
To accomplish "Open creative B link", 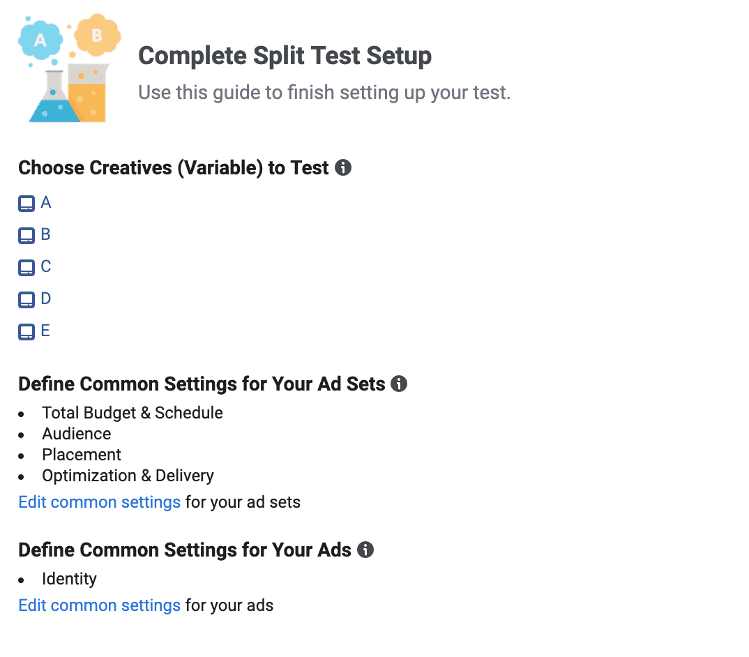I will (x=45, y=234).
